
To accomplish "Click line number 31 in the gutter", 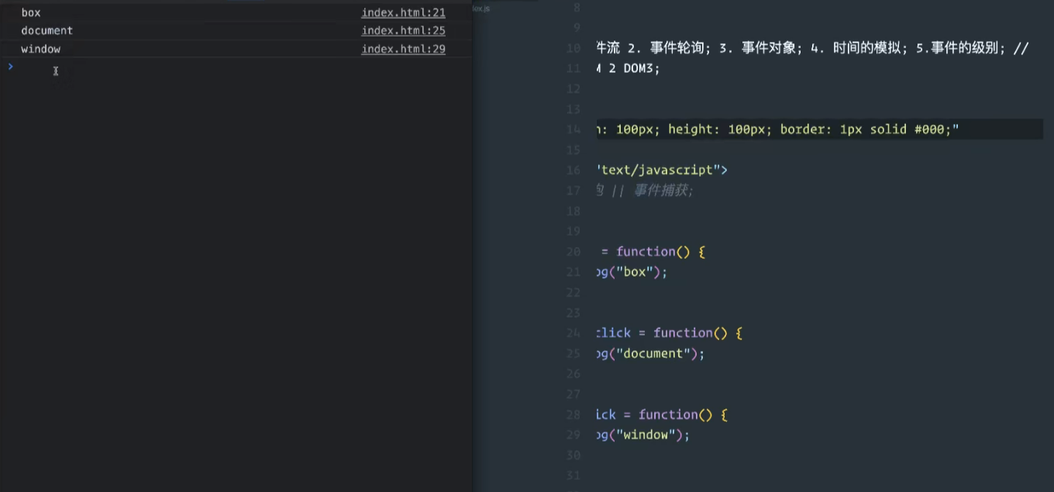I will click(573, 476).
